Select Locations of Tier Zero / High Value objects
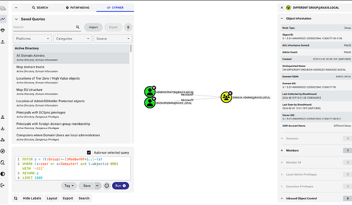 71,80
